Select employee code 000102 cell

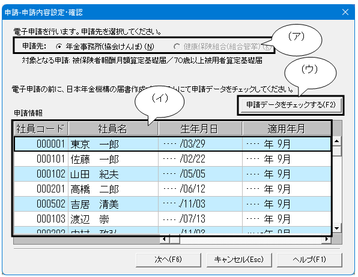tap(41, 174)
